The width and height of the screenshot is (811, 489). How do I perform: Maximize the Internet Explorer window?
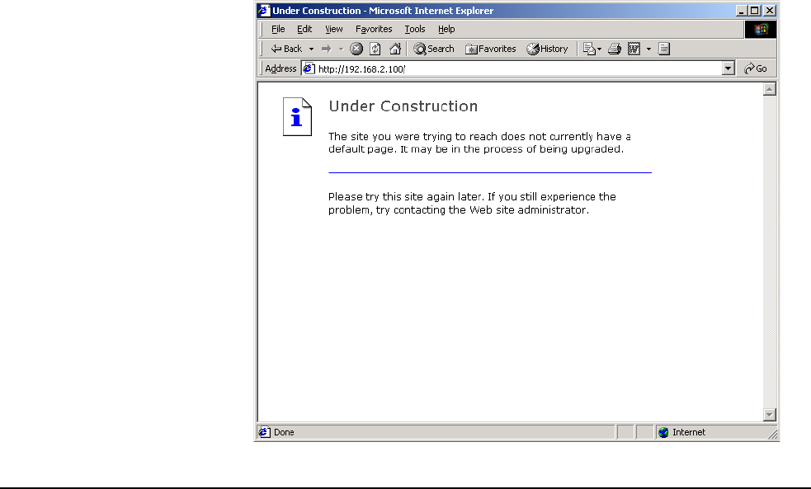click(755, 11)
